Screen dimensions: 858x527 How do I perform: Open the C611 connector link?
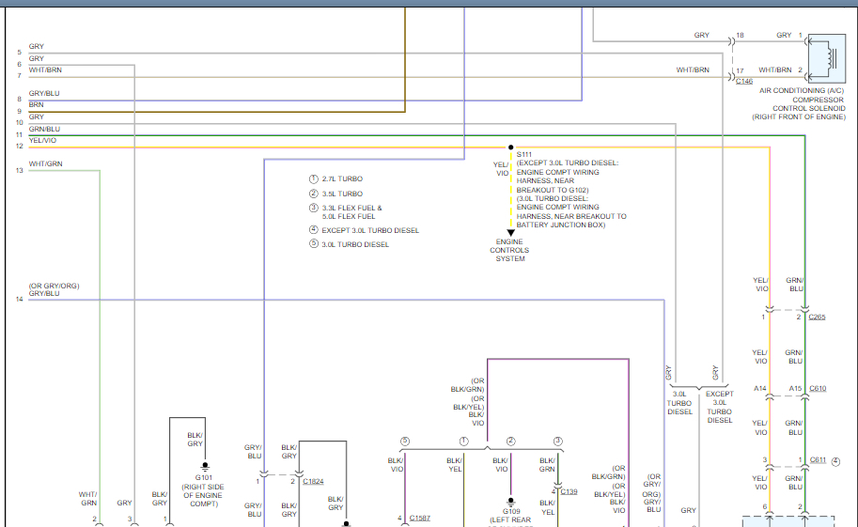(x=818, y=459)
